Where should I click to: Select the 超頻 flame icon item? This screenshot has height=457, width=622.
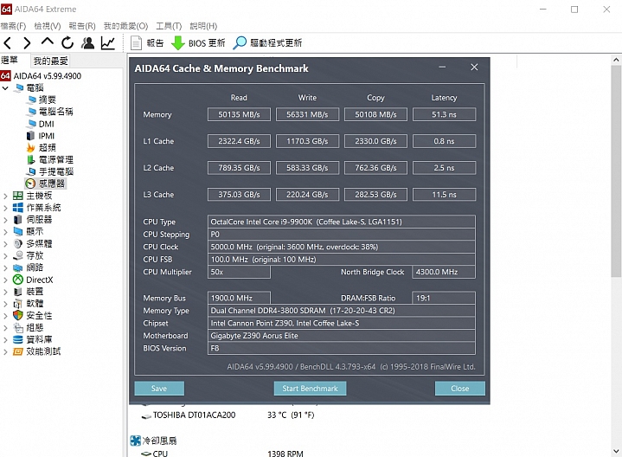pos(30,148)
